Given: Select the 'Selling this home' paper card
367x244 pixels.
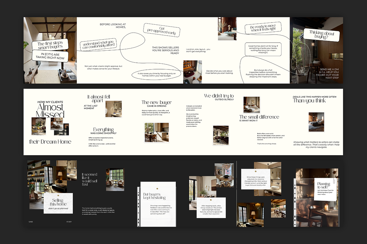Looking at the screenshot, I should click(58, 203).
